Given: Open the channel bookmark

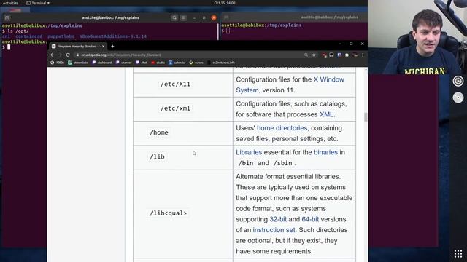Looking at the screenshot, I should [x=123, y=63].
